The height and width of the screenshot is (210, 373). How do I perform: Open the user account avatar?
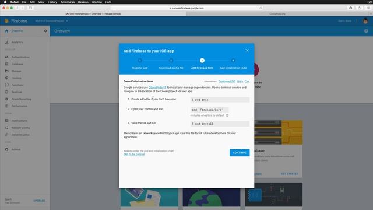click(365, 21)
